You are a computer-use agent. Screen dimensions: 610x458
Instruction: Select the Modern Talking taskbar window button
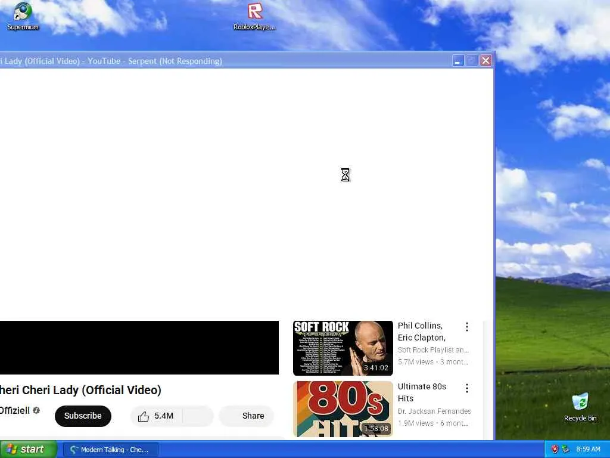click(x=110, y=450)
